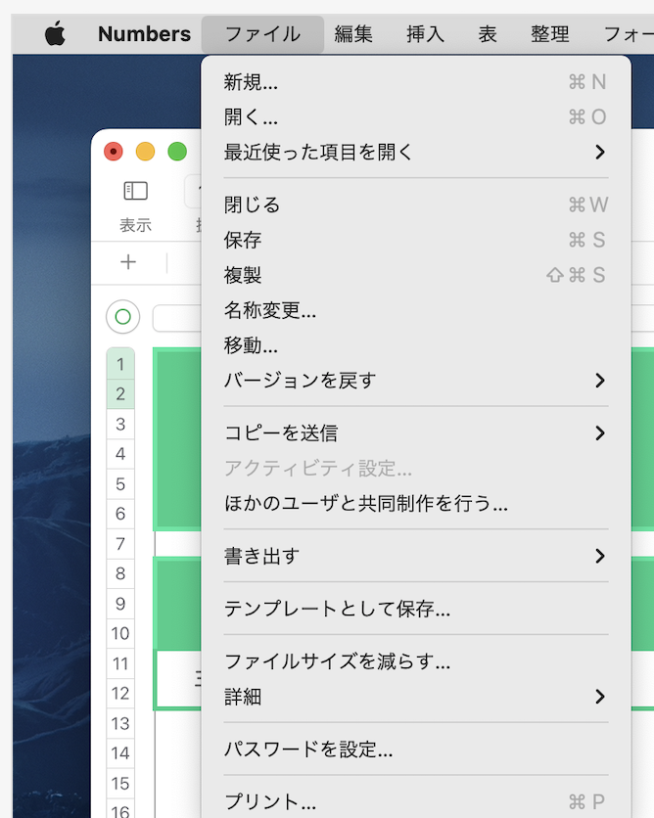This screenshot has height=818, width=654.
Task: Choose ファイルサイズを減らす... entry
Action: pyautogui.click(x=416, y=661)
